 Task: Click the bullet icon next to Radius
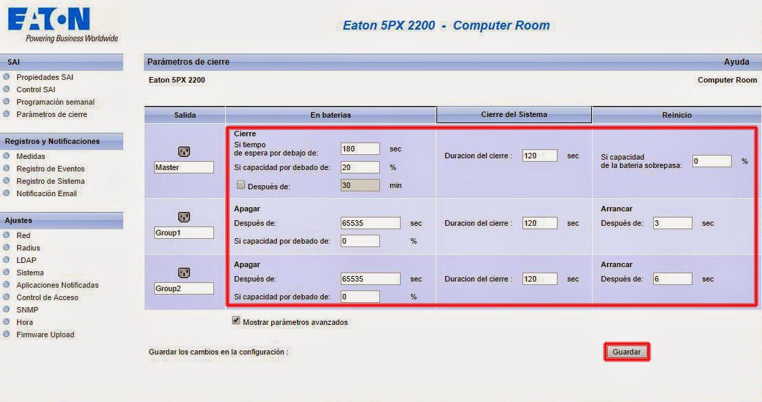click(x=7, y=248)
